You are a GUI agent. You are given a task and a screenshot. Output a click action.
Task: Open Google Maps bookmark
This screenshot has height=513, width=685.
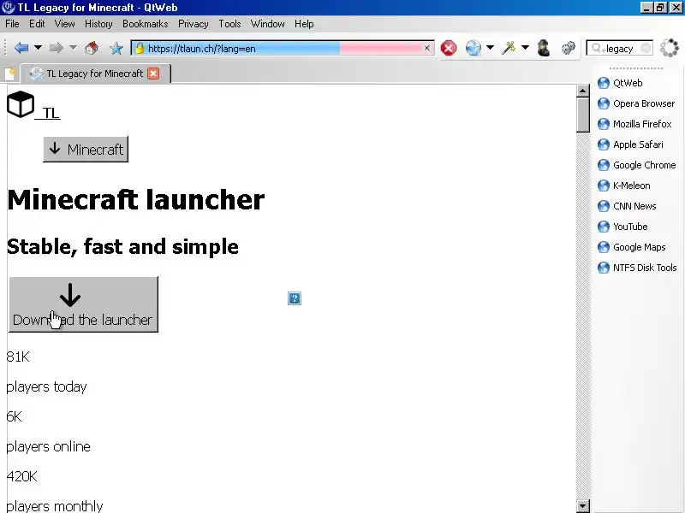[632, 247]
